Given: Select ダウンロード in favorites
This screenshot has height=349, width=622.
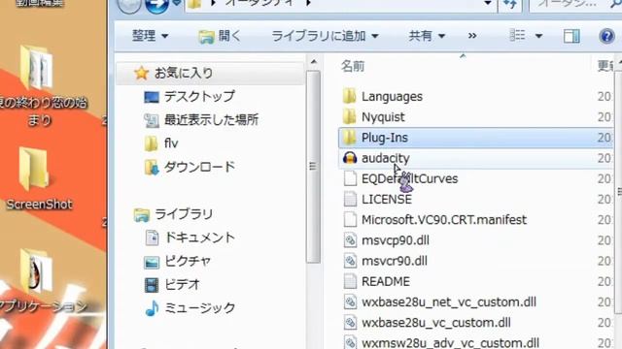Looking at the screenshot, I should 199,167.
